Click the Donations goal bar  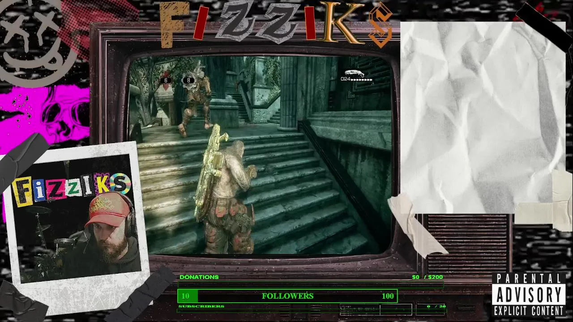pos(311,284)
